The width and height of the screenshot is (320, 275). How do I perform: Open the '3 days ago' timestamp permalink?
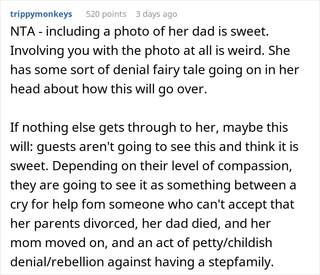coord(156,14)
